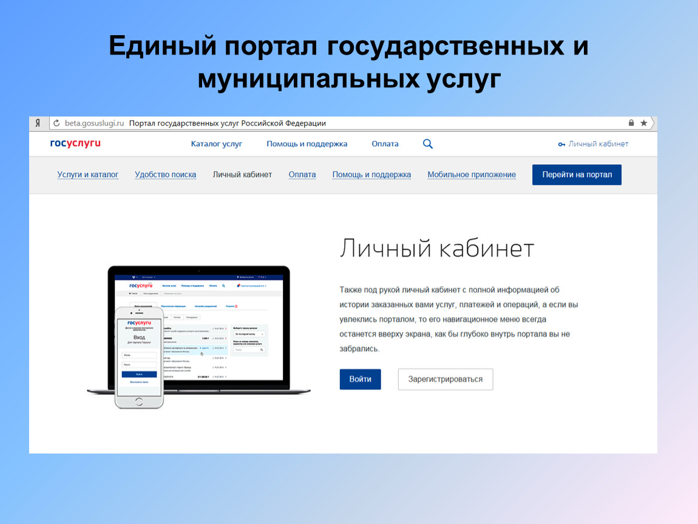This screenshot has width=698, height=524.
Task: Click the Госуслуги logo
Action: click(x=75, y=144)
